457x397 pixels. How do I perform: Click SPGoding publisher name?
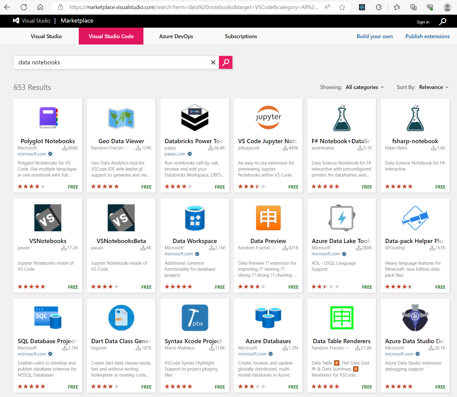tap(395, 248)
